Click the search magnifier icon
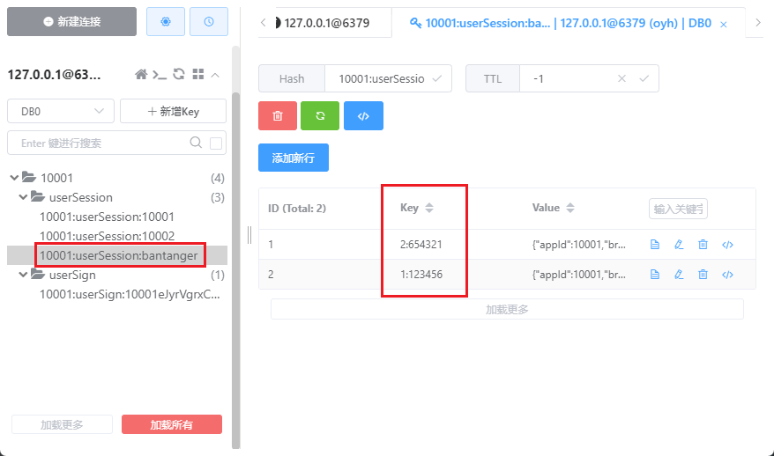 pyautogui.click(x=196, y=143)
